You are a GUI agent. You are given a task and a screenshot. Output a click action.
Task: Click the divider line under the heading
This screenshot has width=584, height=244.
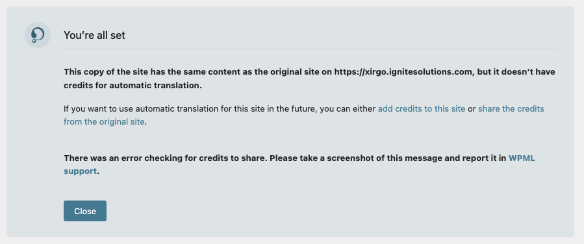pyautogui.click(x=311, y=49)
